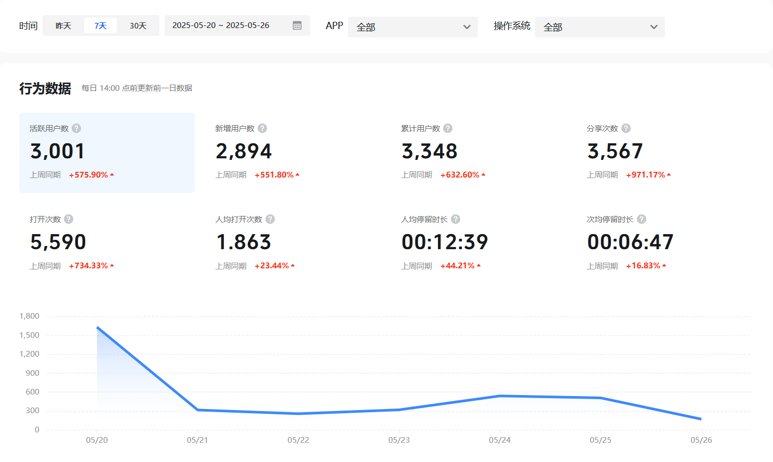Screen dimensions: 773x462
Task: Select the 打开次数 5,590 metric card
Action: [x=107, y=243]
